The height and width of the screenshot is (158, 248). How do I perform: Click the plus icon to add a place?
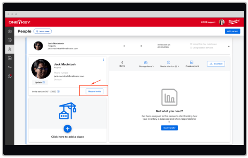coord(67,129)
